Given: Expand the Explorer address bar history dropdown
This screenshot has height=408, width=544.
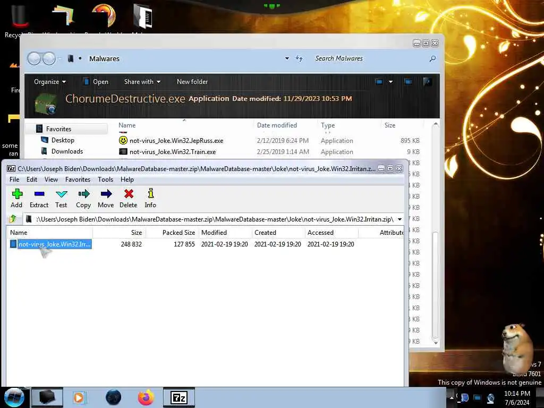Looking at the screenshot, I should tap(287, 58).
